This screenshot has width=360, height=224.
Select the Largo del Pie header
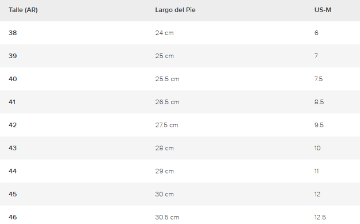click(x=175, y=10)
